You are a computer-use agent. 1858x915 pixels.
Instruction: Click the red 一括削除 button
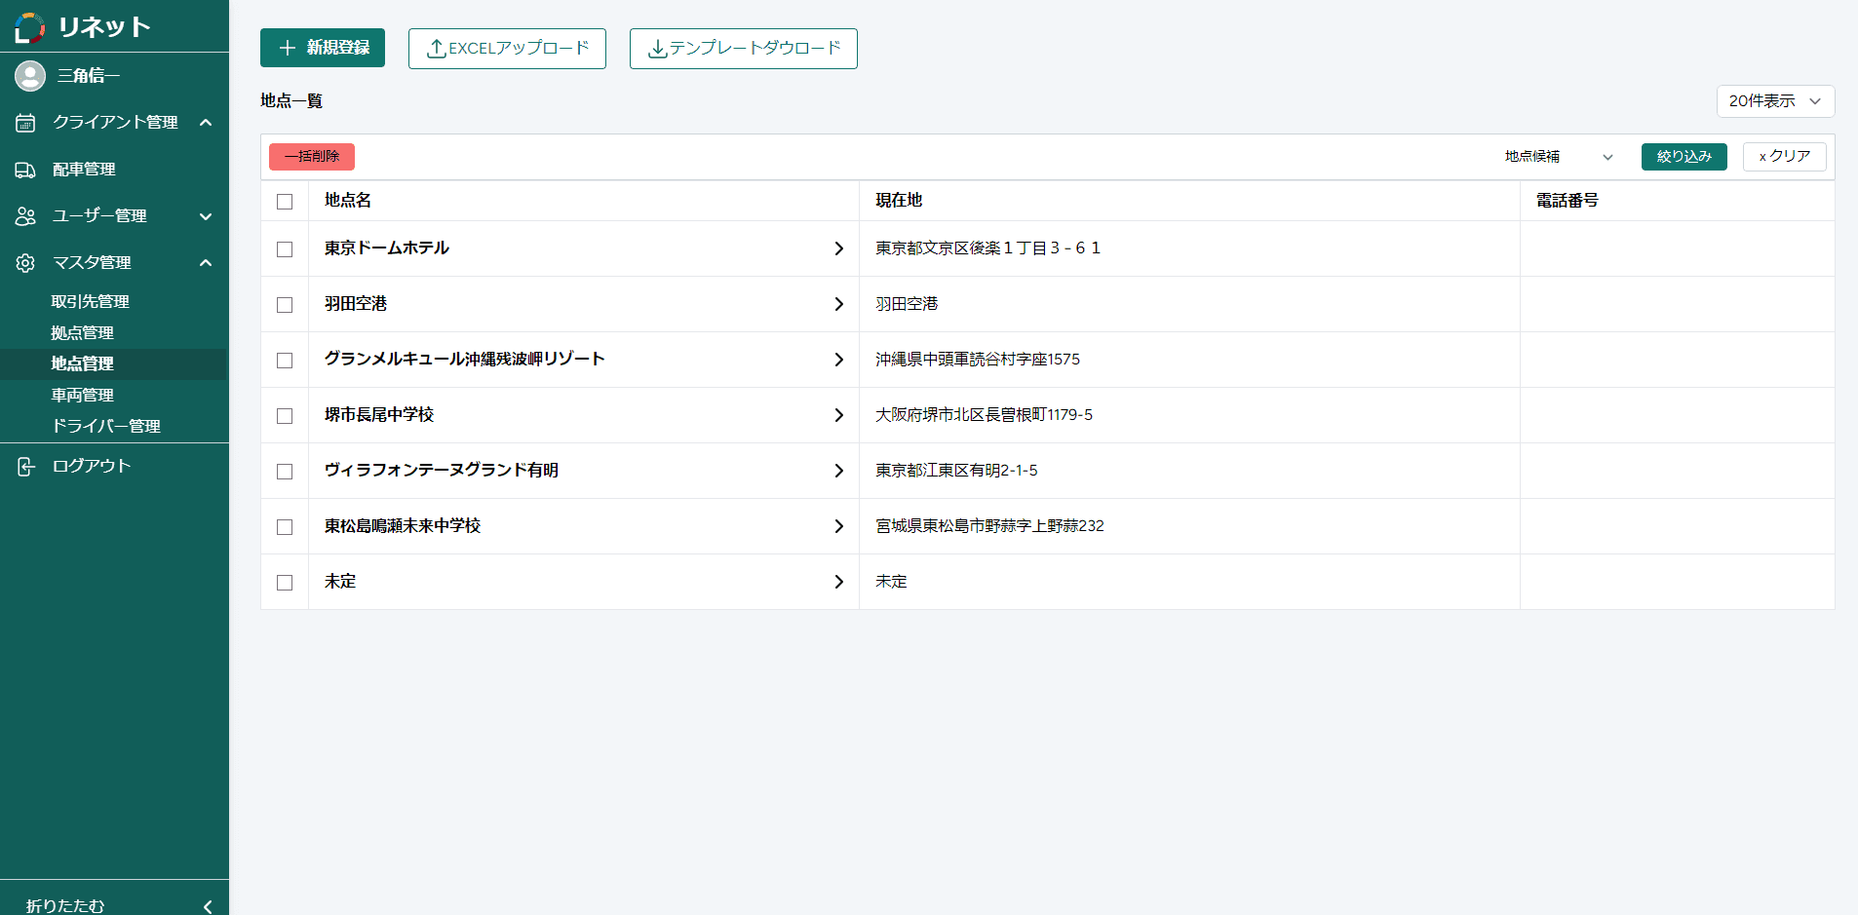[312, 157]
